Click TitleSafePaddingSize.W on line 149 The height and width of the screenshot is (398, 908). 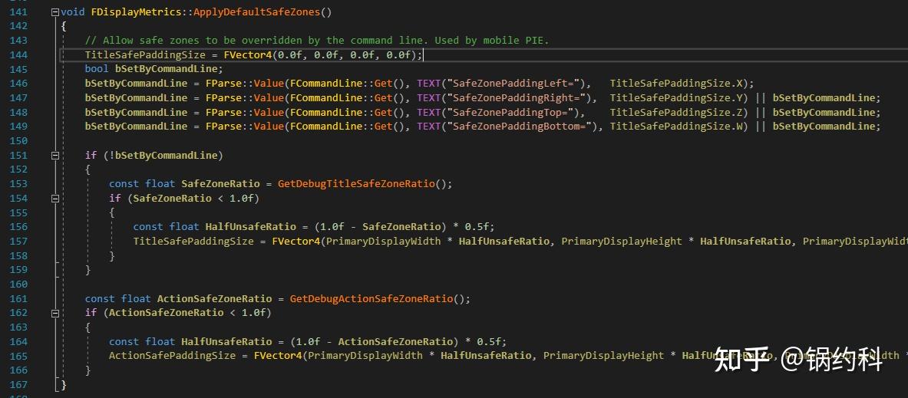675,126
